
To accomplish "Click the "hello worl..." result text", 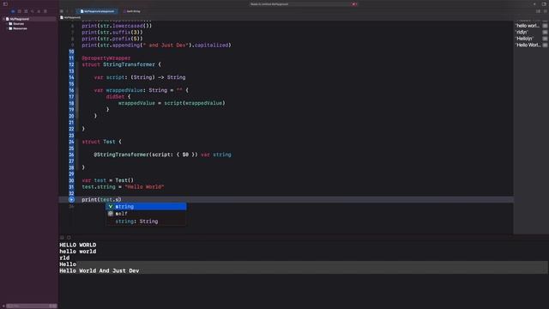I will point(528,26).
